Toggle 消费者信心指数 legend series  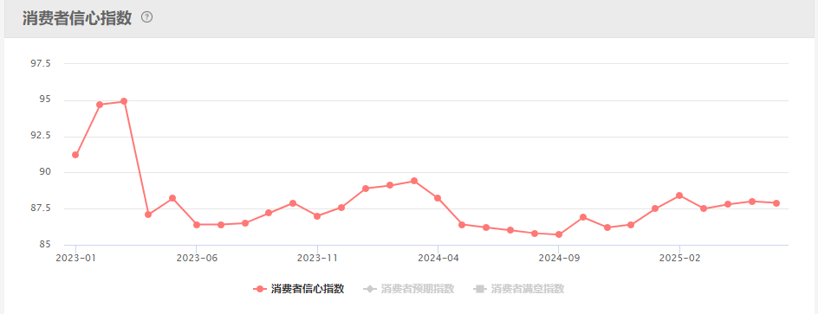pyautogui.click(x=298, y=289)
